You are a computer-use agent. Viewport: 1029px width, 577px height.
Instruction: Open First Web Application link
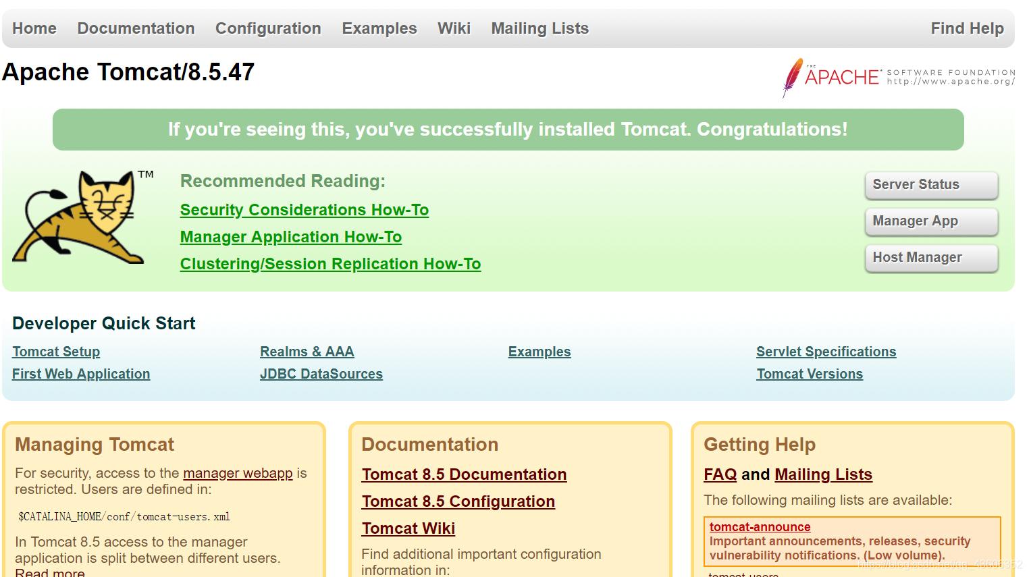point(81,374)
